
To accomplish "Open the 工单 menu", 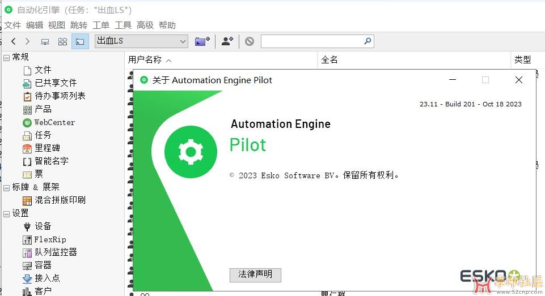I will 101,25.
